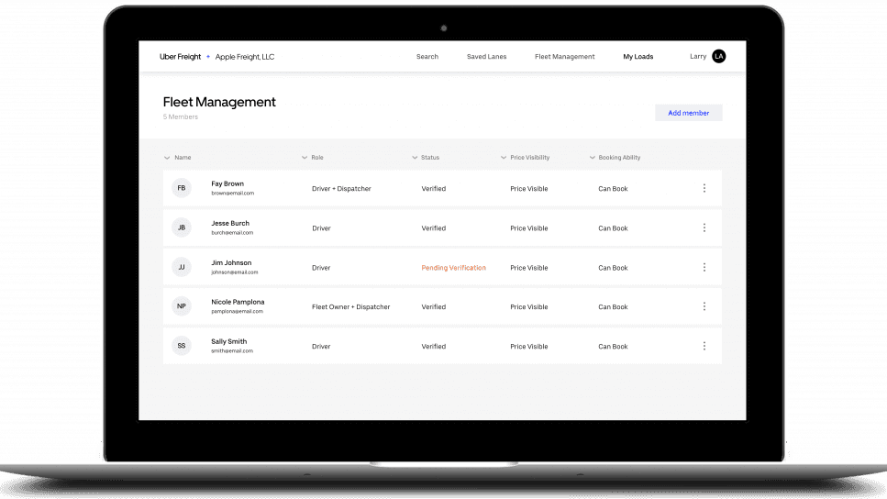Viewport: 887px width, 499px height.
Task: Click the email brown@email.com
Action: click(232, 193)
